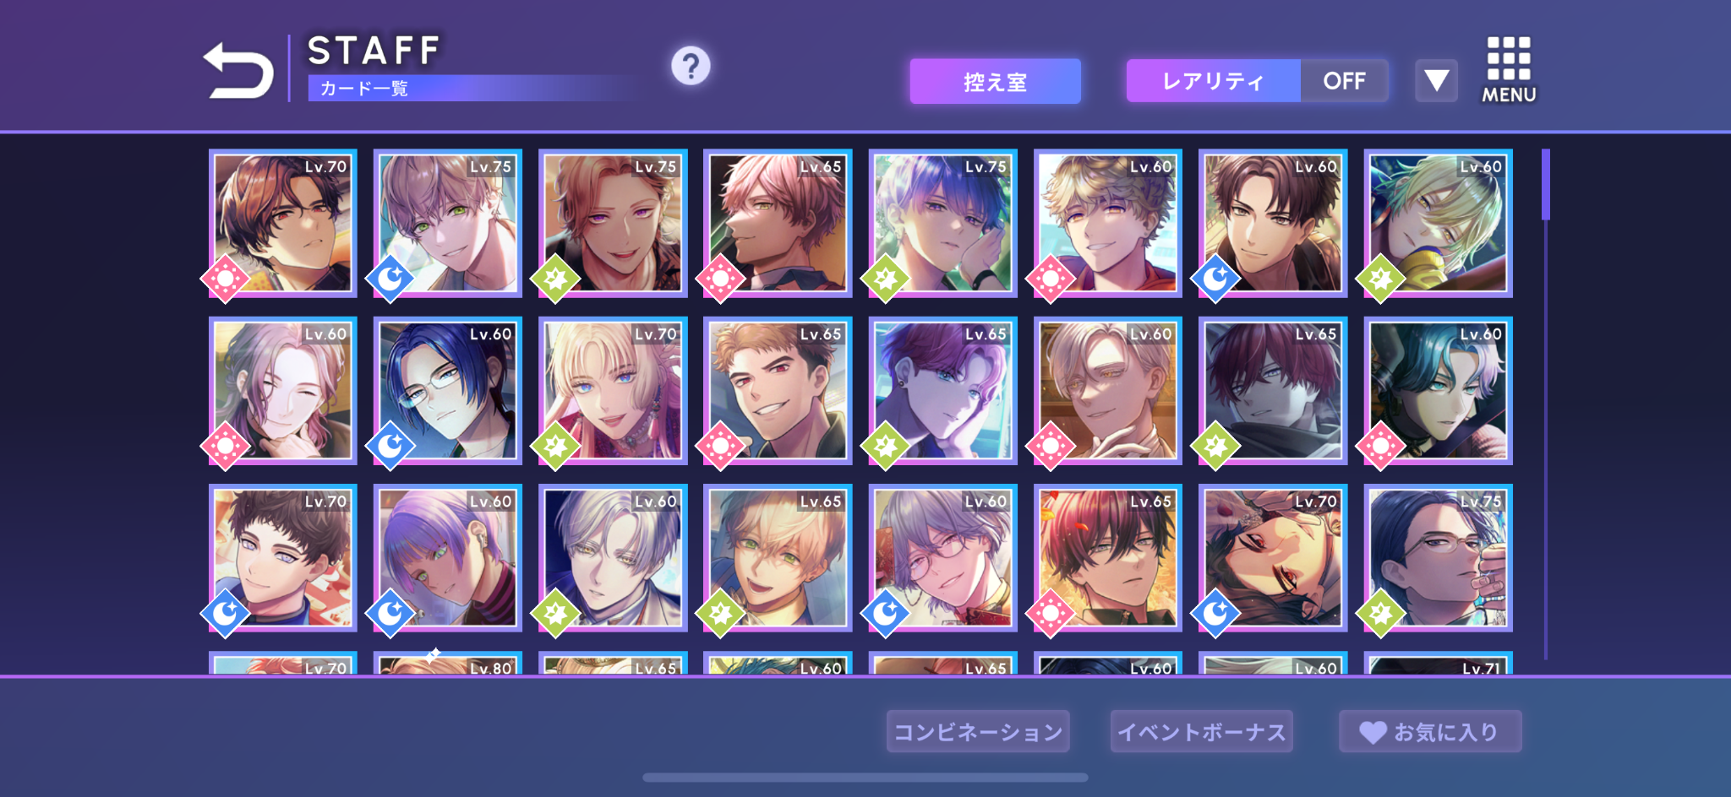Click the pink sun badge on the first card
1731x797 pixels.
[x=225, y=279]
